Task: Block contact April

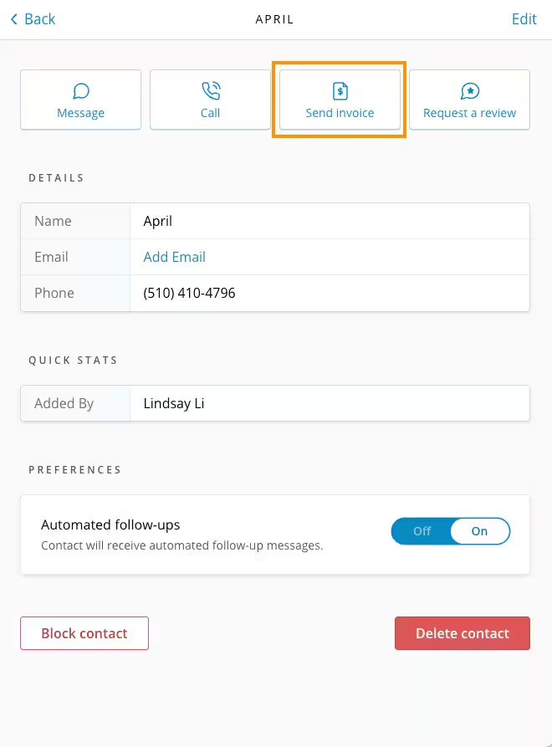Action: (84, 633)
